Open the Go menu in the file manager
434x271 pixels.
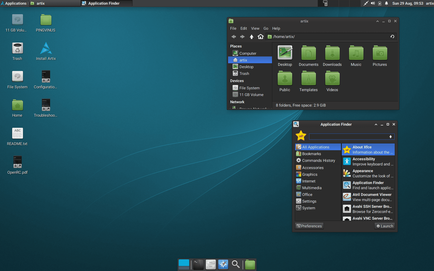[x=266, y=28]
